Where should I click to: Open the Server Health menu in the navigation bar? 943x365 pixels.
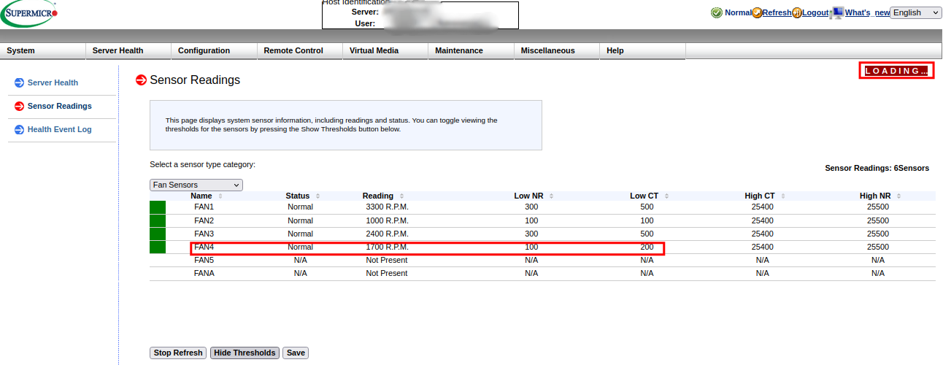[128, 50]
